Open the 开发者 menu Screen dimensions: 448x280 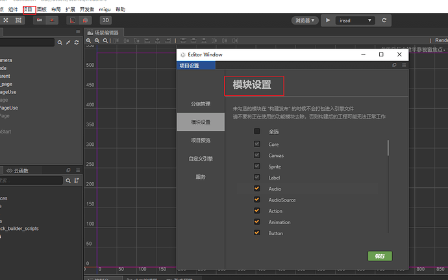click(x=87, y=10)
